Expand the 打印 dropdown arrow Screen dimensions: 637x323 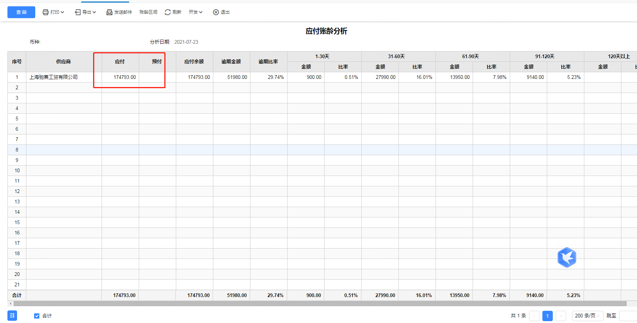point(62,12)
